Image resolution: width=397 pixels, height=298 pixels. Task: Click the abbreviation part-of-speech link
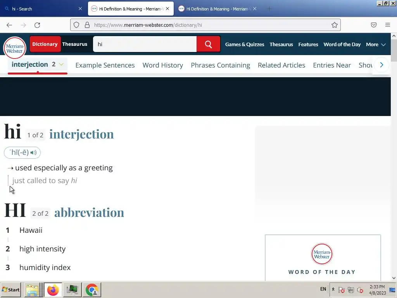(89, 212)
